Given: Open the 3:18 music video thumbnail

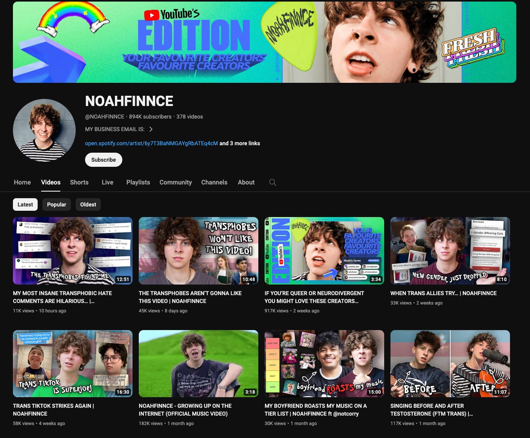Looking at the screenshot, I should tap(198, 364).
